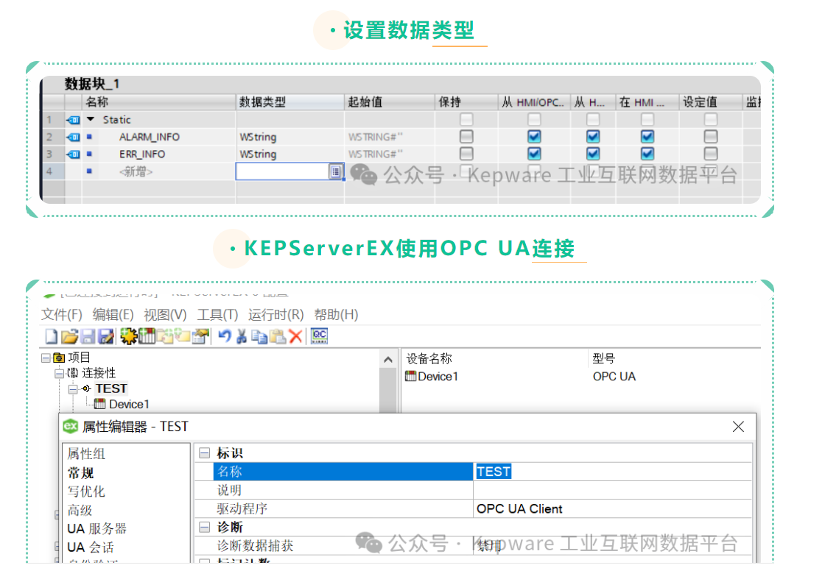Click the Copy toolbar icon
The width and height of the screenshot is (825, 579).
[259, 336]
